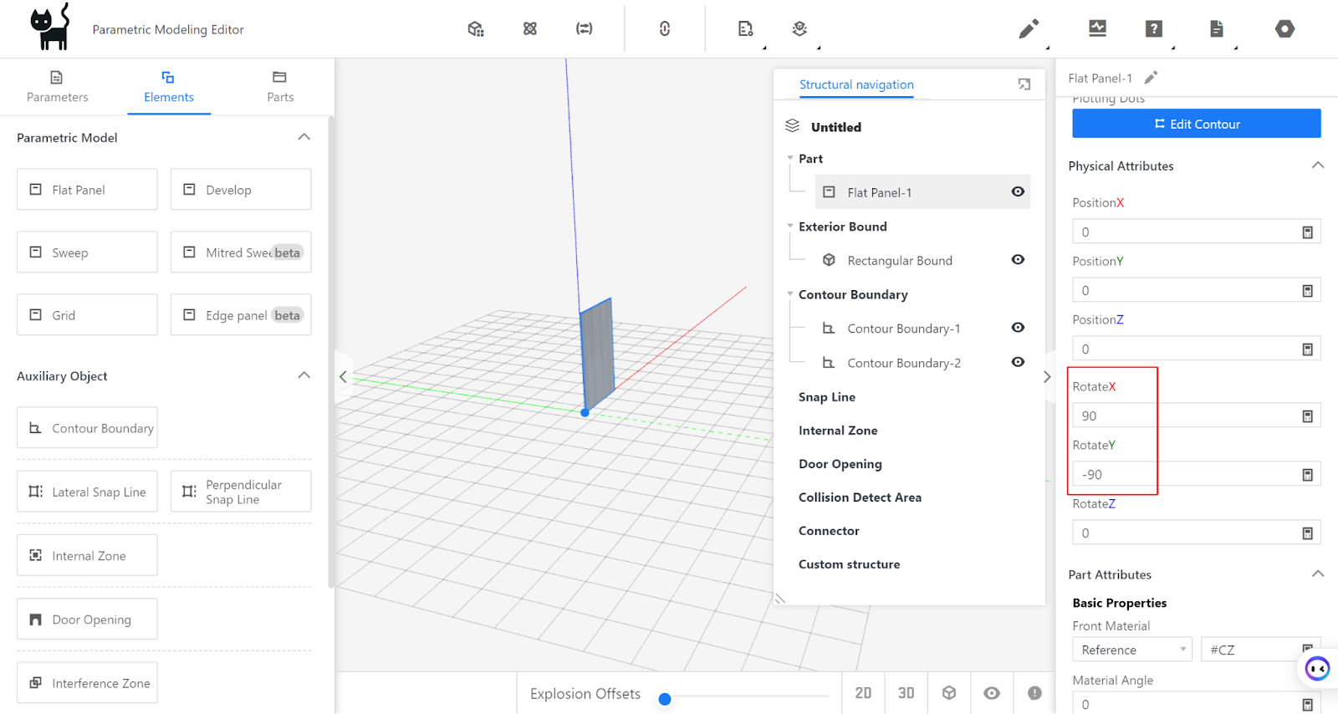Toggle visibility of Rectangular Bound

[1018, 259]
